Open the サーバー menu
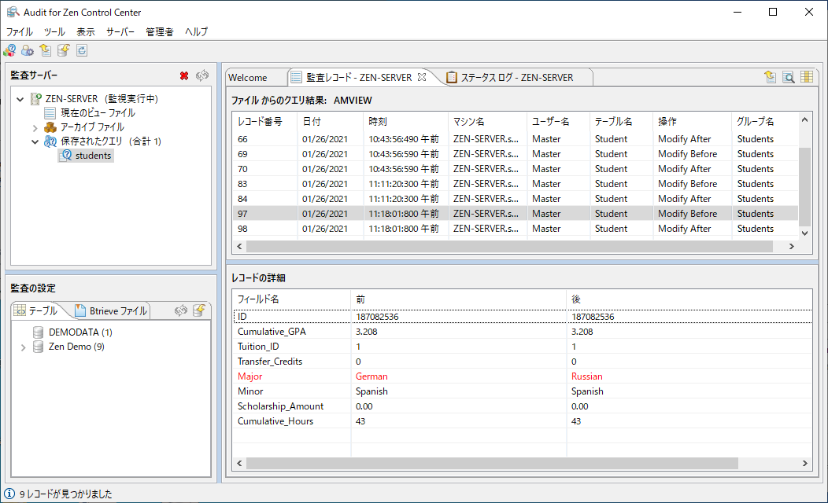The image size is (828, 503). tap(120, 32)
